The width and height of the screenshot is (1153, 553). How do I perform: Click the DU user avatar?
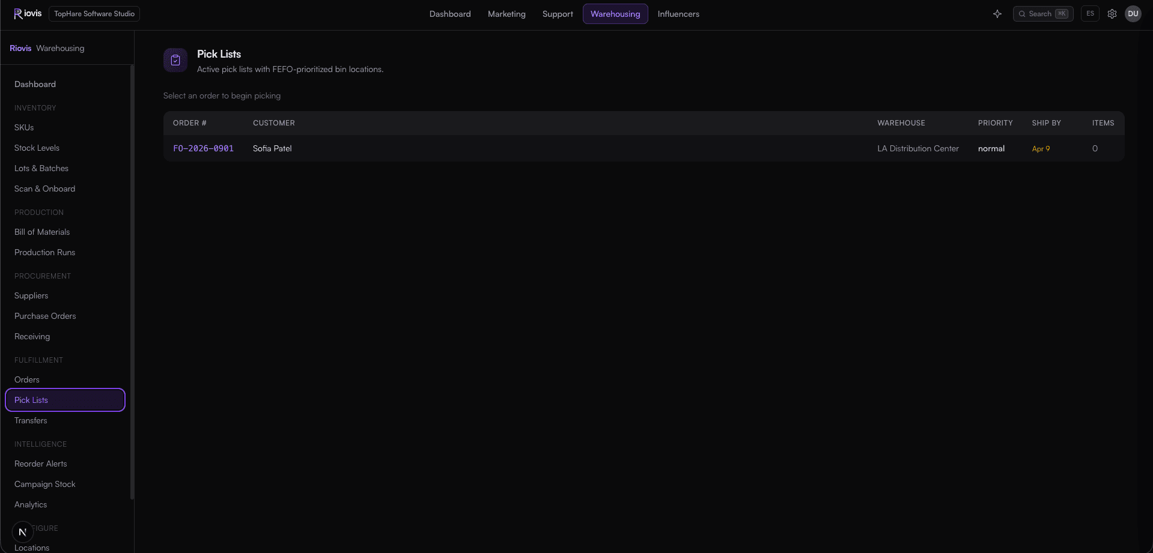tap(1133, 14)
